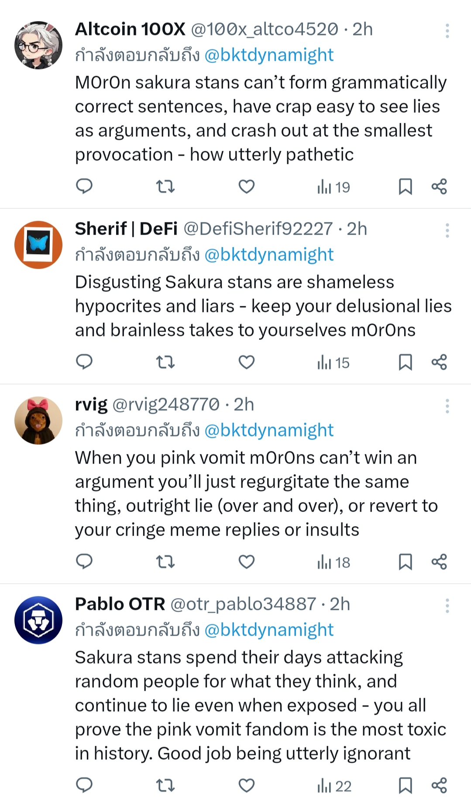Screen dimensions: 471x806
Task: Open more options for Altcoin 100X tweet
Action: [x=447, y=31]
